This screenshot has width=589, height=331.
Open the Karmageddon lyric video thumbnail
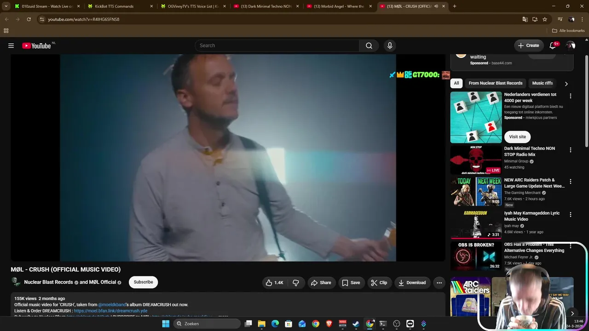click(476, 225)
